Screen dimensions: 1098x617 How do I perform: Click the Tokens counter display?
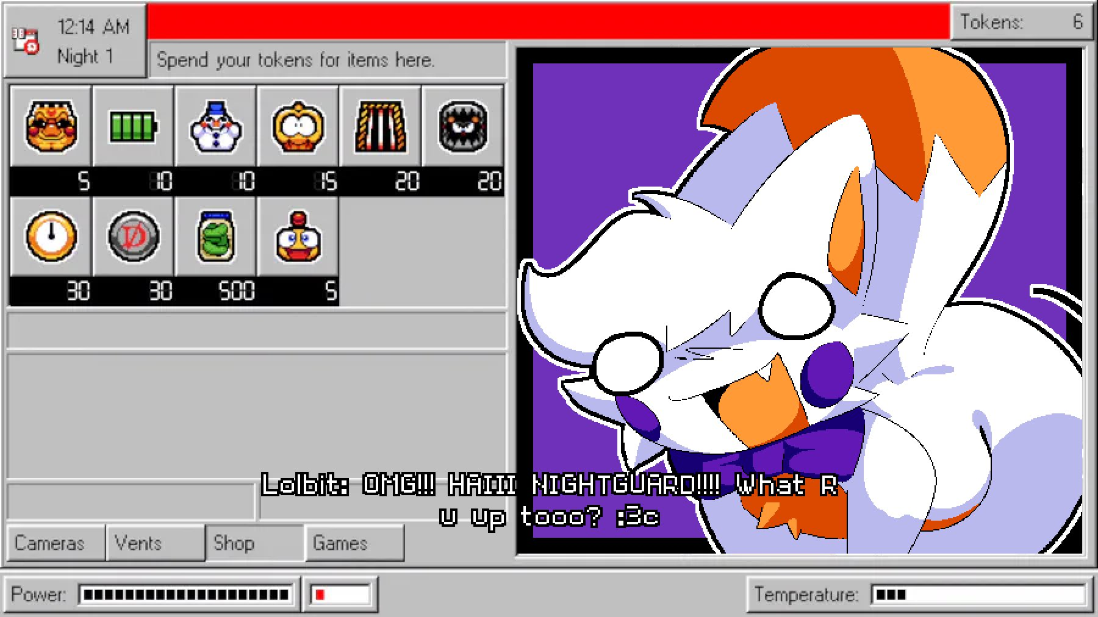click(x=1022, y=22)
